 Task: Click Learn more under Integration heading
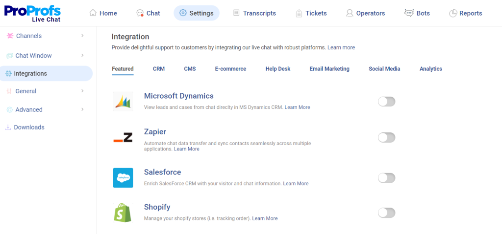pos(341,47)
